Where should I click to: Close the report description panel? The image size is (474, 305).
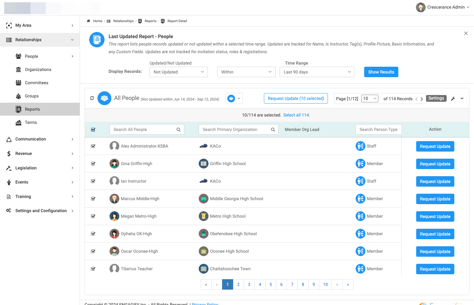(466, 33)
